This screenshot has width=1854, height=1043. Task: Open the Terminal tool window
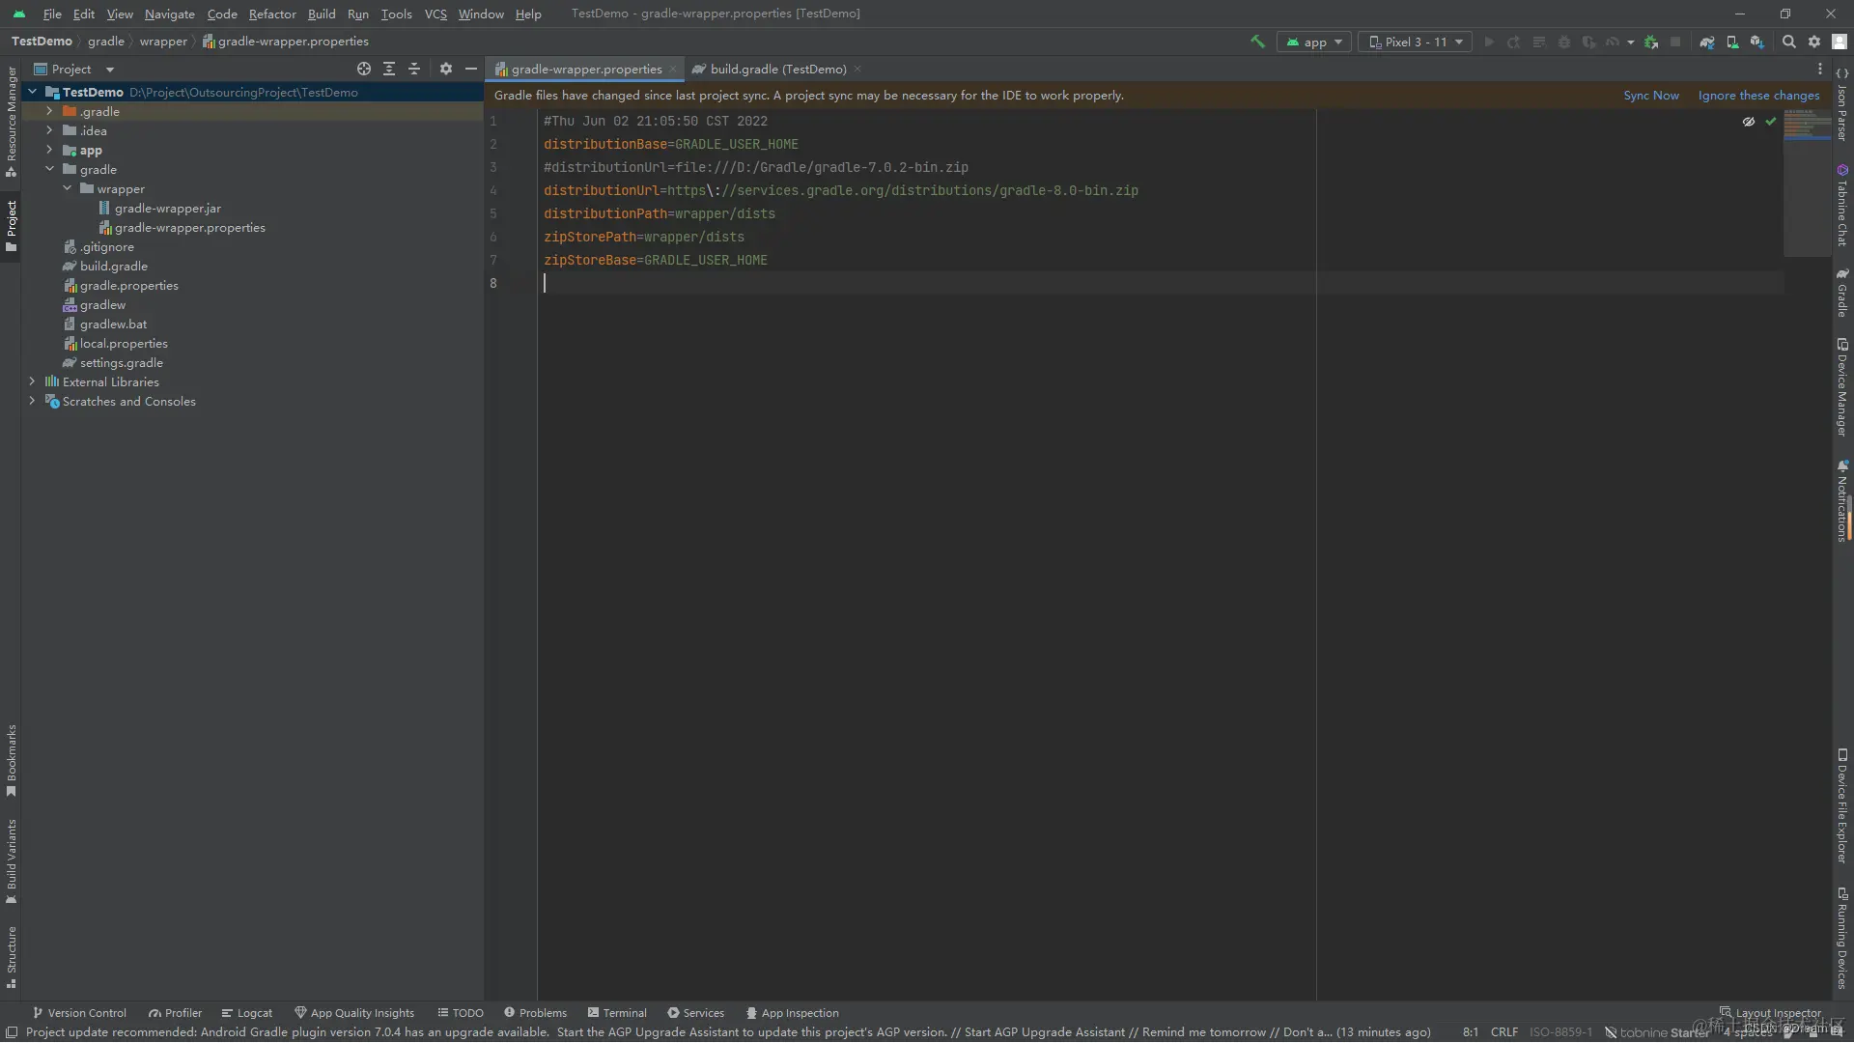(617, 1013)
